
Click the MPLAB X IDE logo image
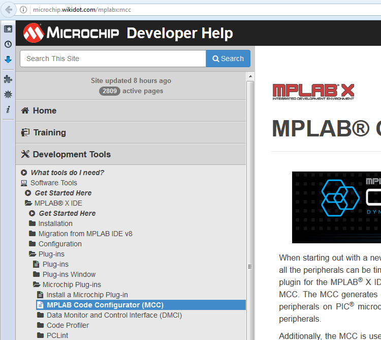pyautogui.click(x=313, y=92)
